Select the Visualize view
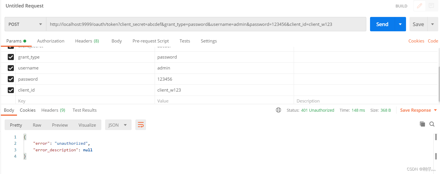The image size is (440, 174). pyautogui.click(x=87, y=125)
